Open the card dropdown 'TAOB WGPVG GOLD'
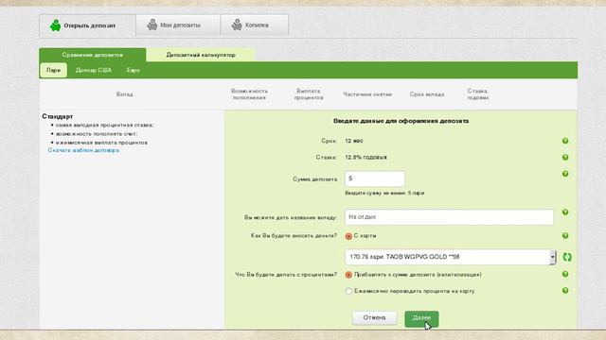The height and width of the screenshot is (340, 606). point(451,257)
